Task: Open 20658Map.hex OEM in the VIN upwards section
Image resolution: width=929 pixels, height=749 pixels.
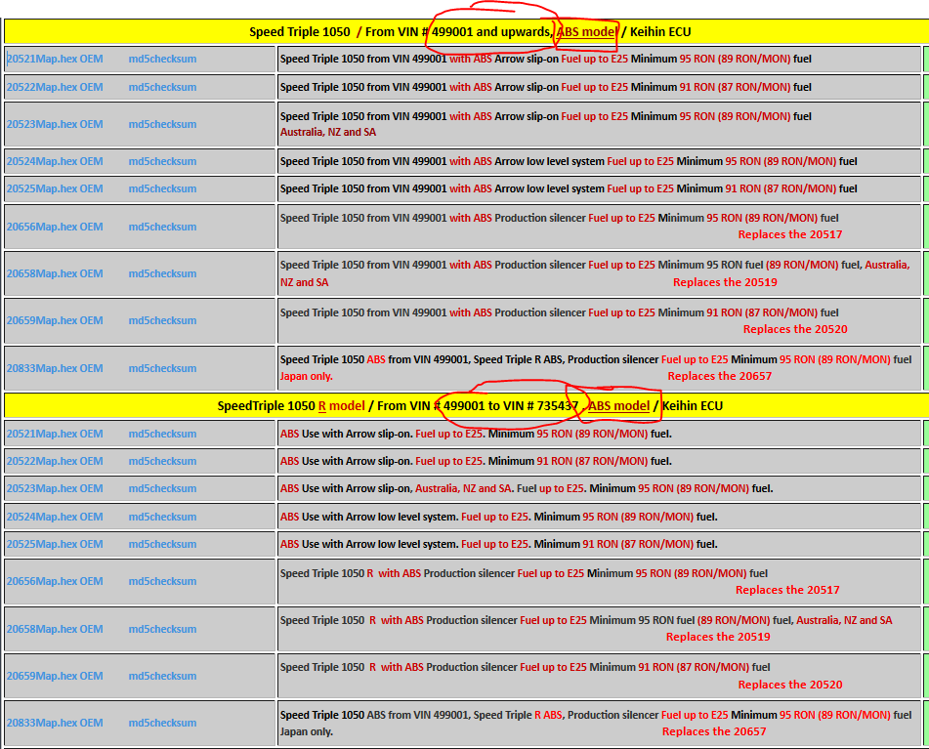Action: point(55,273)
